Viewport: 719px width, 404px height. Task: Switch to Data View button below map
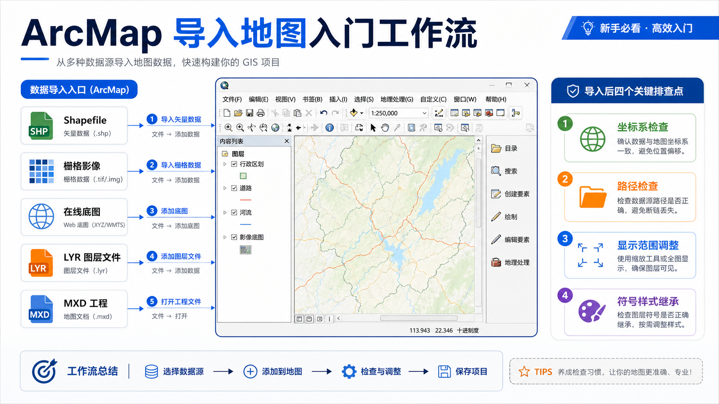[x=299, y=319]
